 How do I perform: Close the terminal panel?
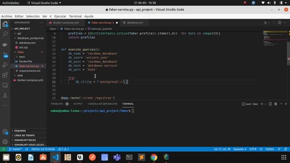click(286, 104)
